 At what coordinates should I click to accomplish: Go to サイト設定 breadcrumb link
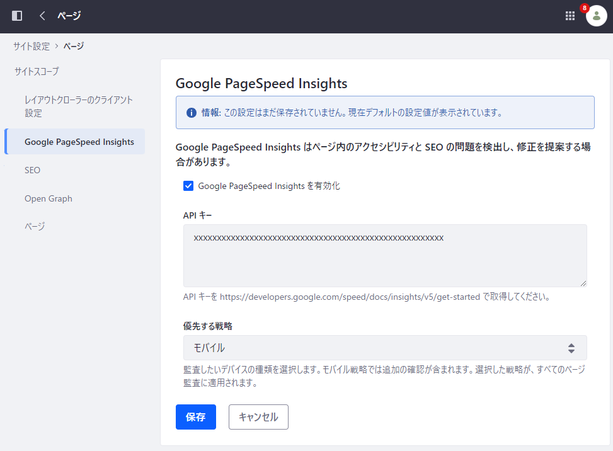tap(32, 46)
